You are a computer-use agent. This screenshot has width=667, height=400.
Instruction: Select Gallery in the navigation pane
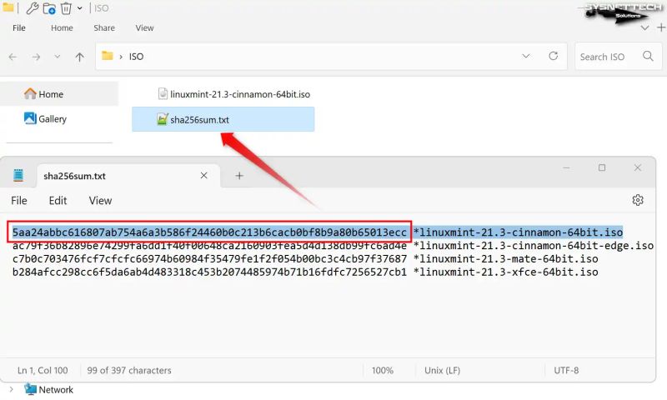[45, 118]
